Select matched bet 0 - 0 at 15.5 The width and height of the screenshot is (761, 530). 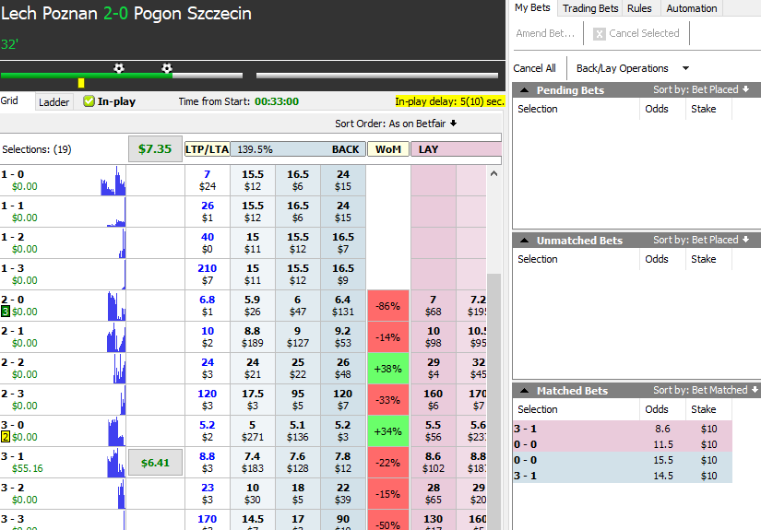623,460
